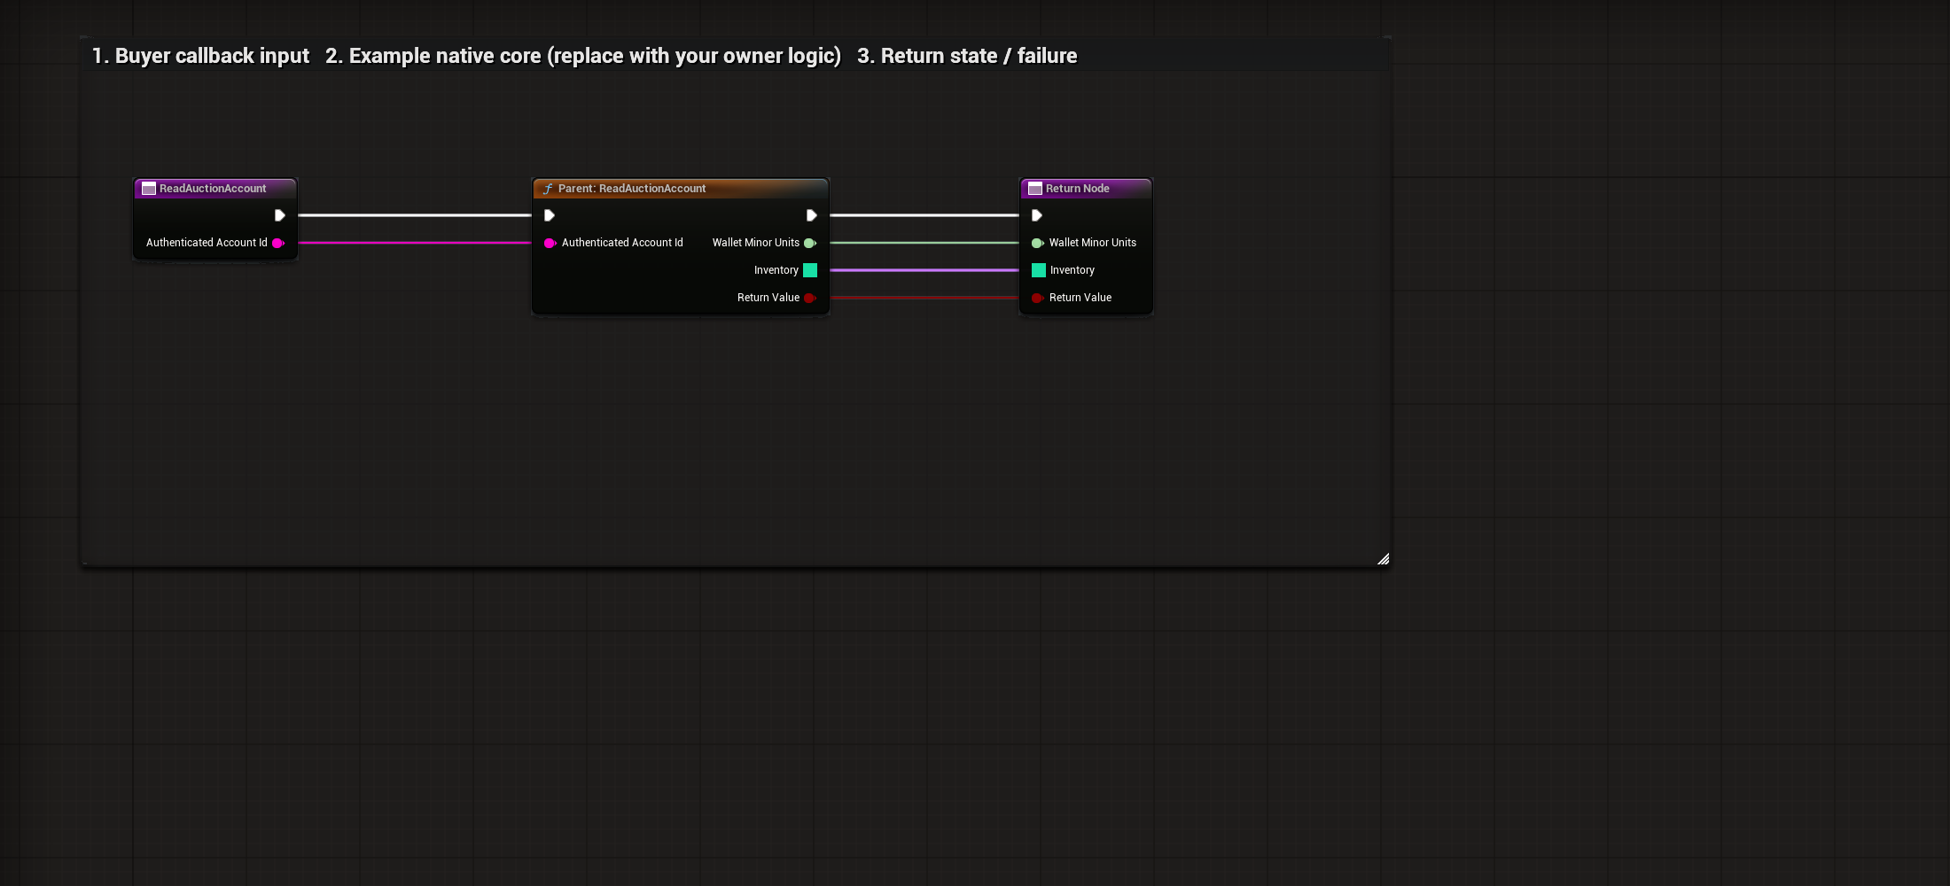Click the Return Node Return Value input pin

[x=1037, y=298]
